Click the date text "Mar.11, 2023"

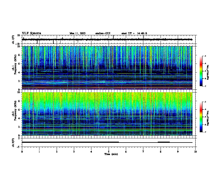[77, 33]
